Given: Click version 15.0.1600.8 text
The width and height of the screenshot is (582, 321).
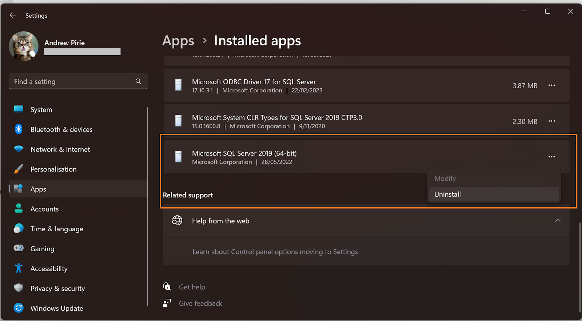Looking at the screenshot, I should click(206, 126).
